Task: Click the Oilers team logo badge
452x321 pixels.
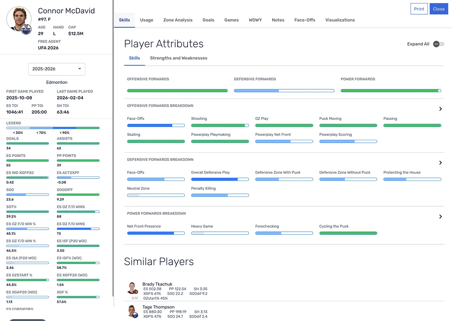Action: pyautogui.click(x=26, y=30)
